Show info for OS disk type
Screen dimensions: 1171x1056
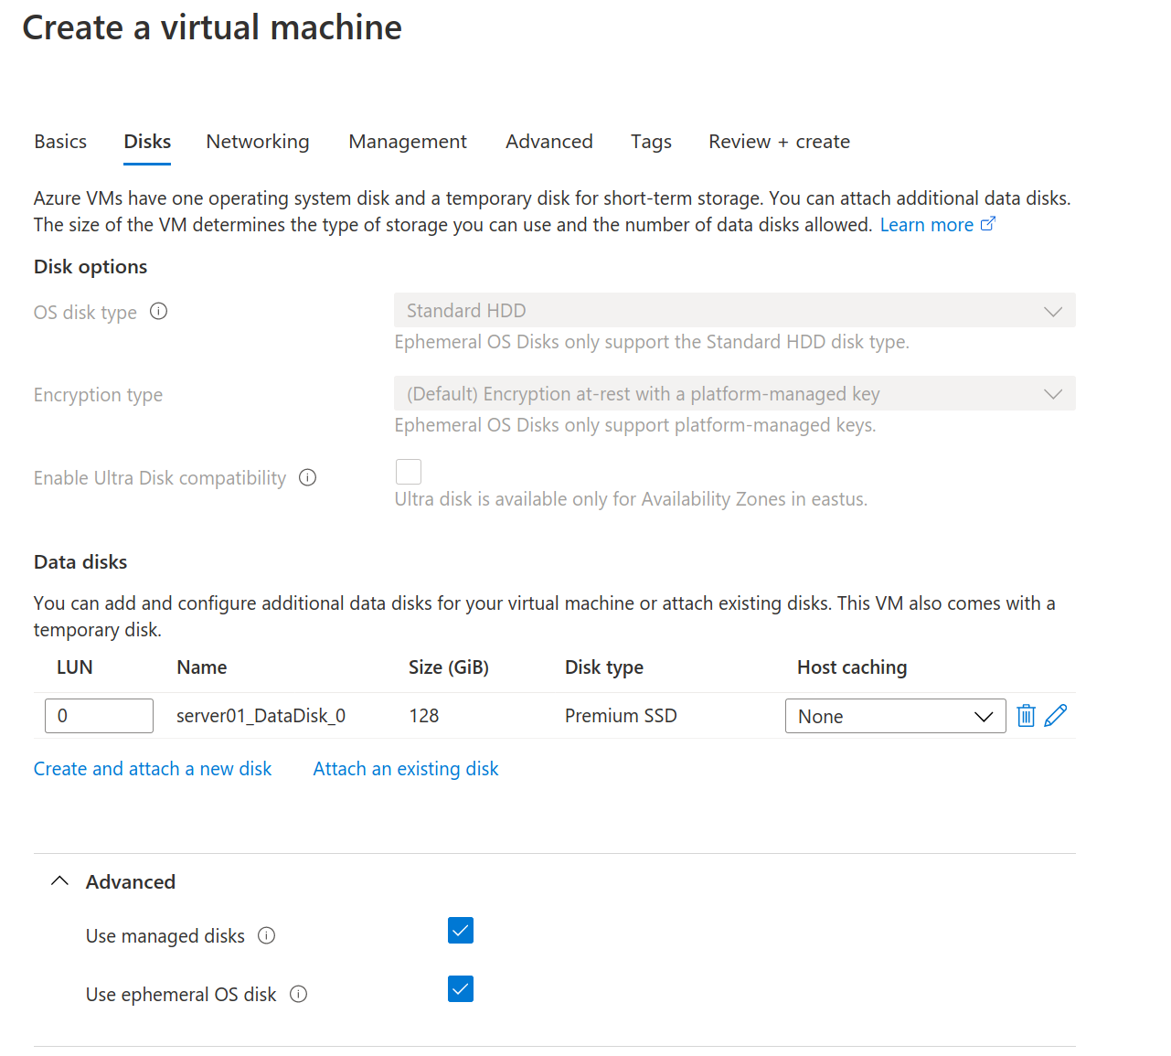tap(159, 312)
